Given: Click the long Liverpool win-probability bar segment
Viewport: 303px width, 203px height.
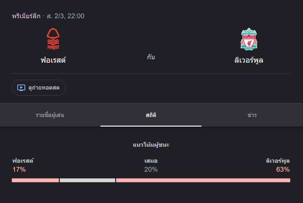Looking at the screenshot, I should click(203, 180).
